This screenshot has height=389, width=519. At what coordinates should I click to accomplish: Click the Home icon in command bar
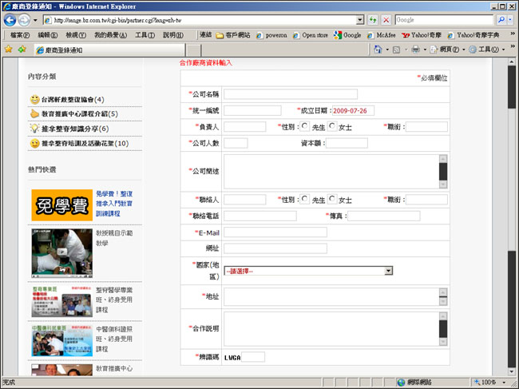[378, 50]
